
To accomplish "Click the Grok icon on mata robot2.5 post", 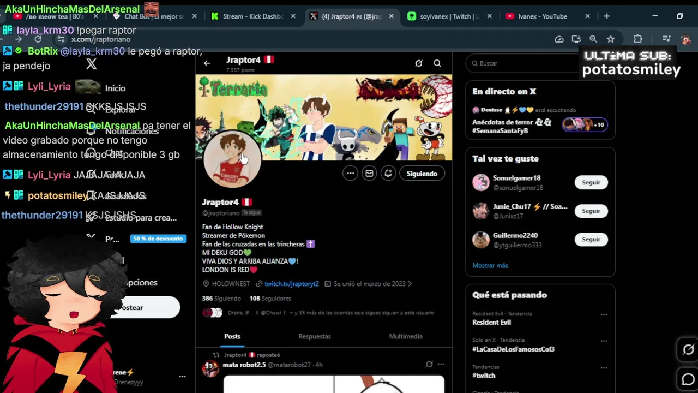I will tap(429, 364).
